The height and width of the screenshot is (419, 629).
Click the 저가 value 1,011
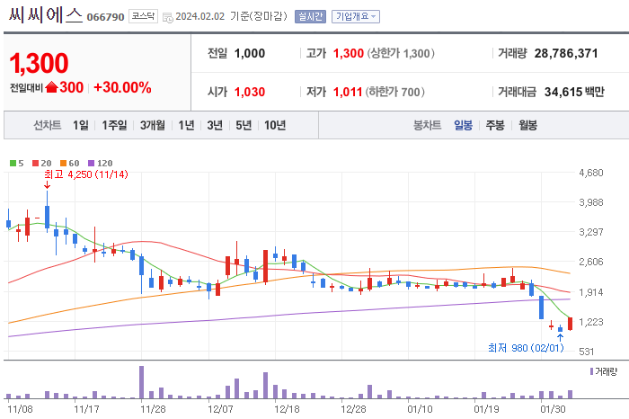pos(348,92)
